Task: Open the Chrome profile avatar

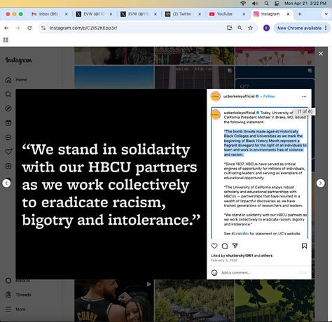Action: 266,28
